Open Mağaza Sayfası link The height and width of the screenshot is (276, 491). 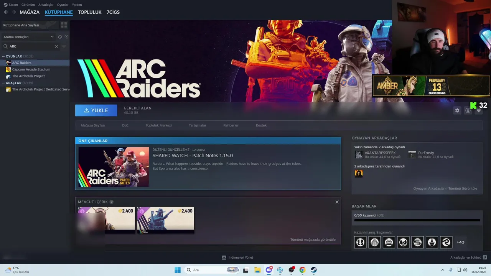pos(92,125)
